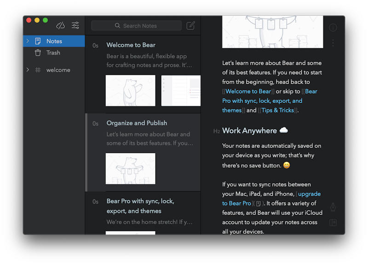Click the upgrade to Bear Pro link

pyautogui.click(x=271, y=199)
